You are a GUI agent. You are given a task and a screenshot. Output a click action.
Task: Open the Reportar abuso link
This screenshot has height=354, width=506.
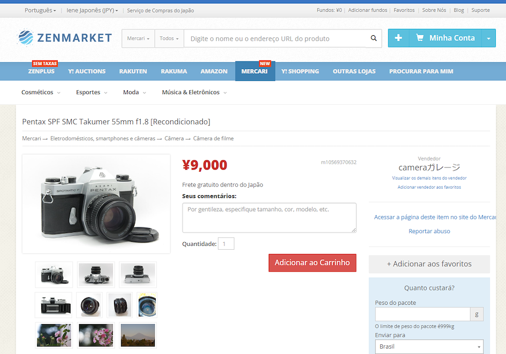coord(429,231)
